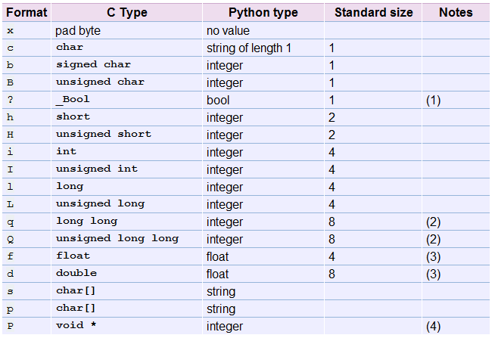Select the Notes column header
Image resolution: width=495 pixels, height=338 pixels.
455,12
